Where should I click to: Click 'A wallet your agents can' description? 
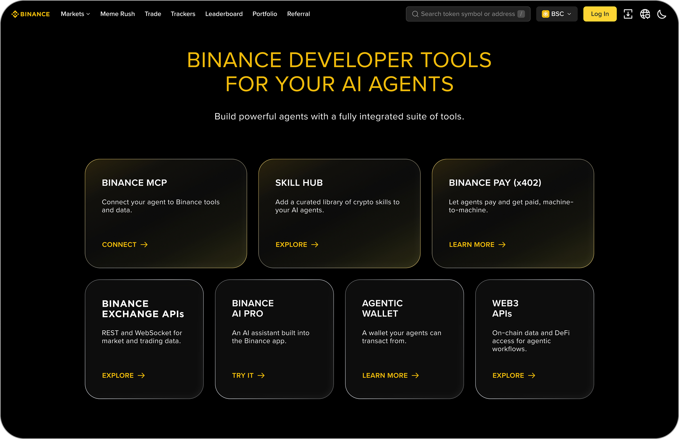(402, 337)
